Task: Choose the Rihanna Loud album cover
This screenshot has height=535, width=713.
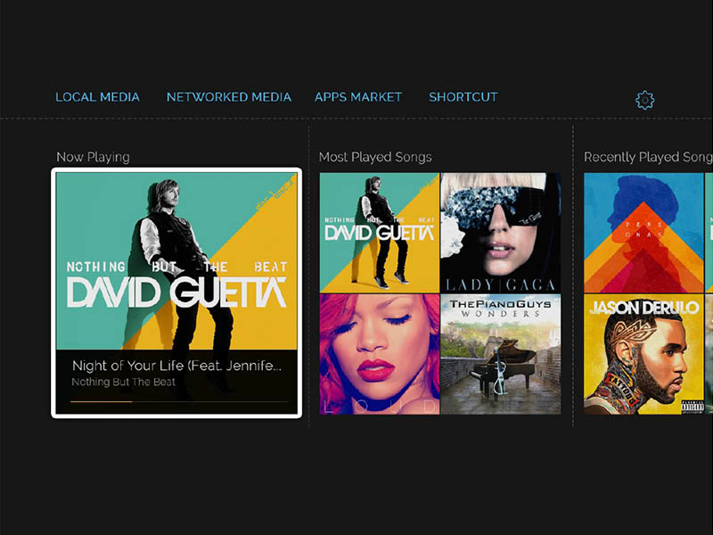Action: coord(380,354)
